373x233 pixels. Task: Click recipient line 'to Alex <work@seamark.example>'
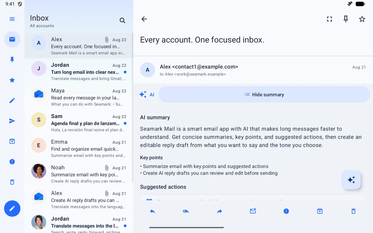[x=193, y=74]
